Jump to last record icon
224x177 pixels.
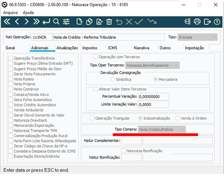tap(36, 22)
